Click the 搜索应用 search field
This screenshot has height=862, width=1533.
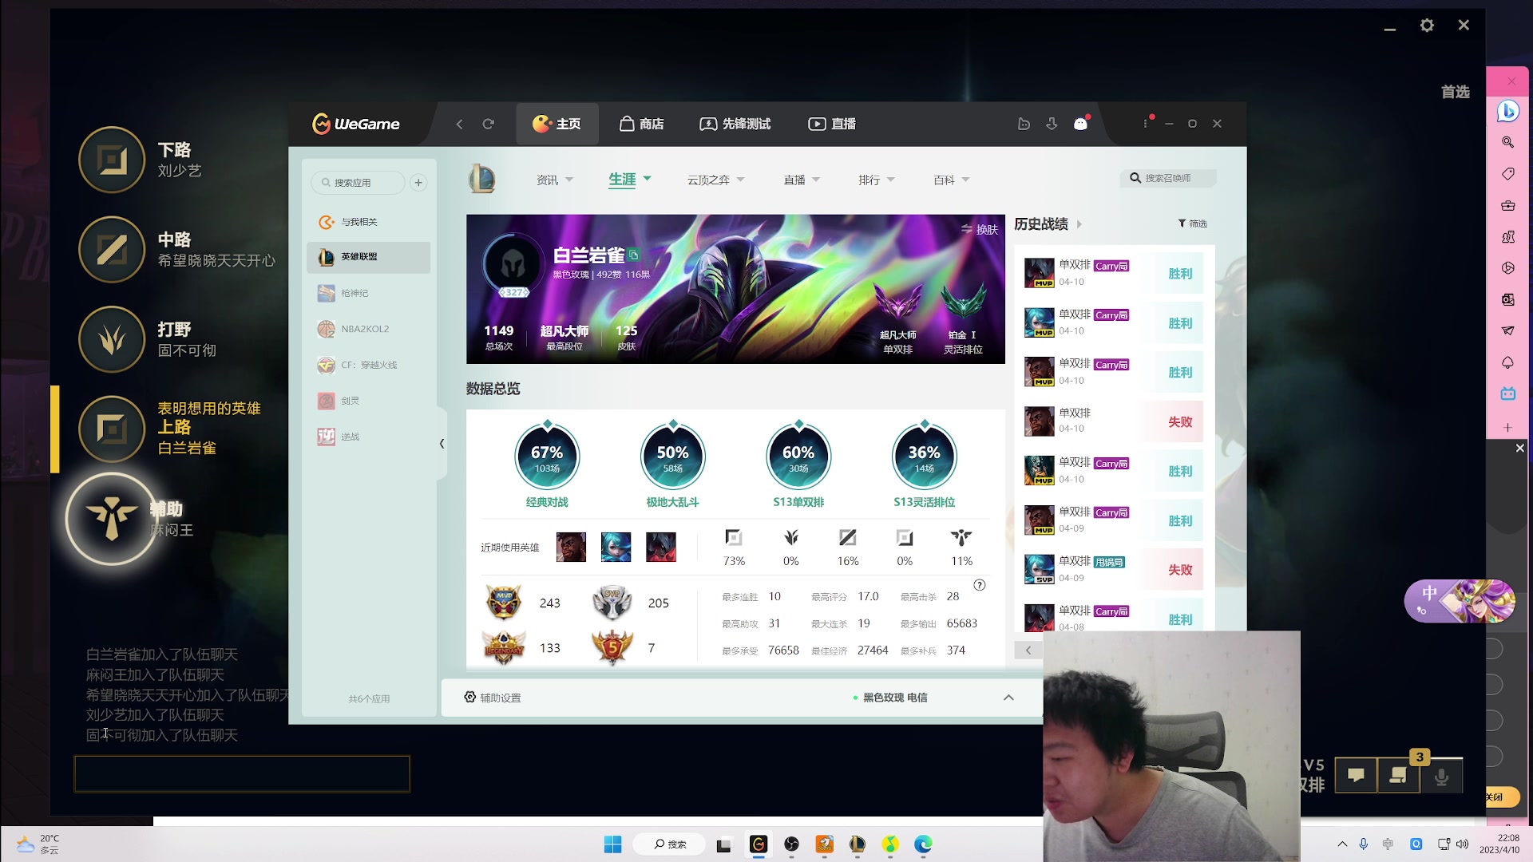click(x=358, y=183)
